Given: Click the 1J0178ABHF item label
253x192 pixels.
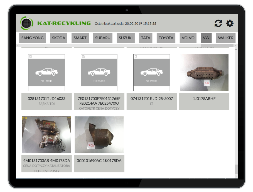Looking at the screenshot, I should click(204, 99).
